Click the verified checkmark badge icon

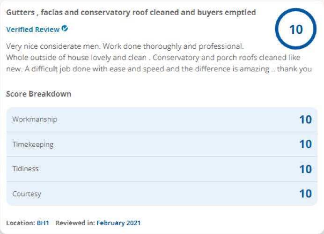[65, 28]
